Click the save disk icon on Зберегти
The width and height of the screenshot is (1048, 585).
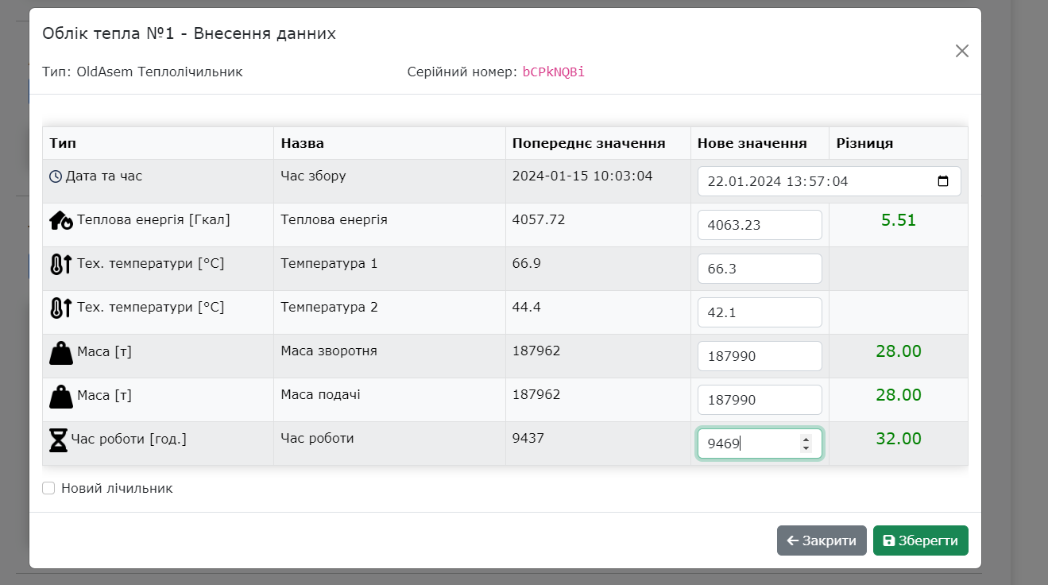click(888, 540)
